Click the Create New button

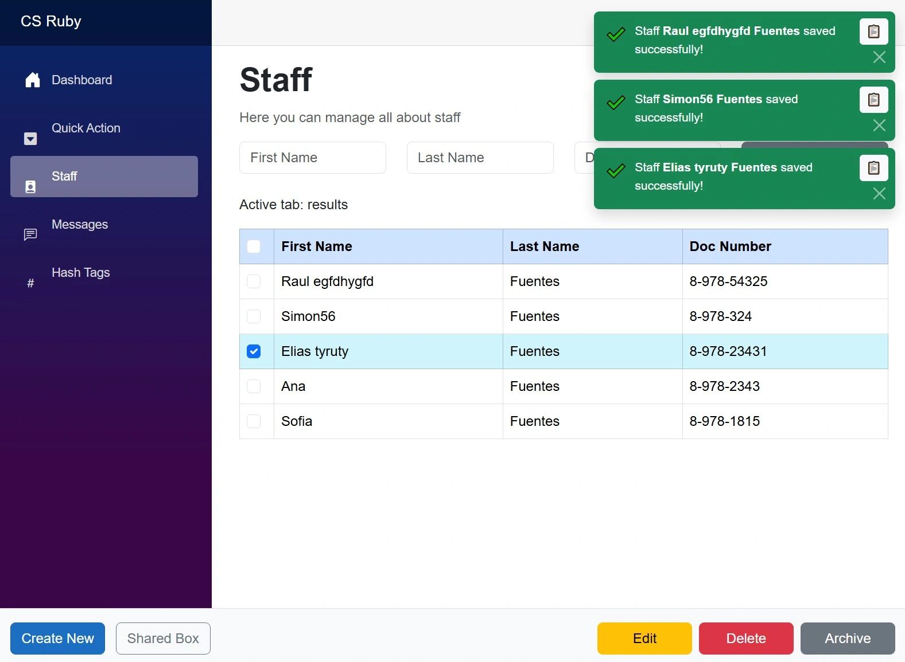click(x=57, y=639)
